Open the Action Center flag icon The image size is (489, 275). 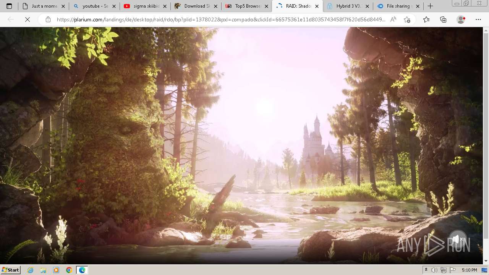click(453, 270)
